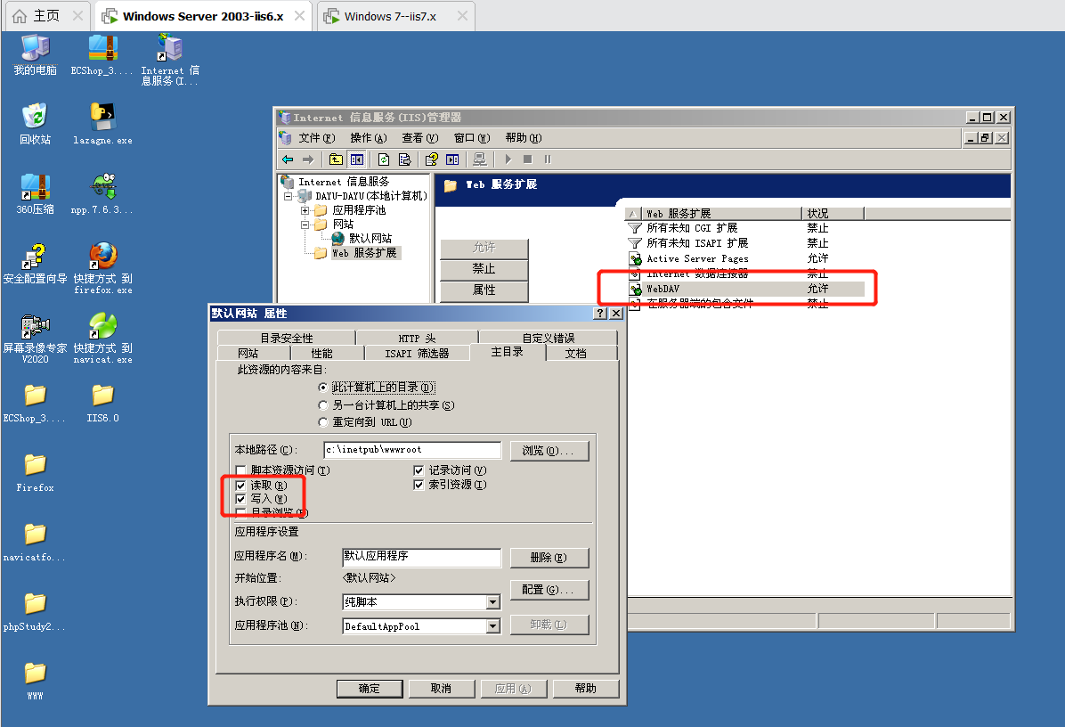
Task: Select the WebDAV row in extensions list
Action: (746, 289)
